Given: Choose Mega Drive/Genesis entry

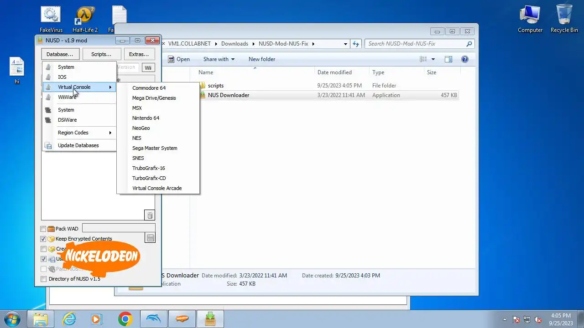Looking at the screenshot, I should click(158, 98).
